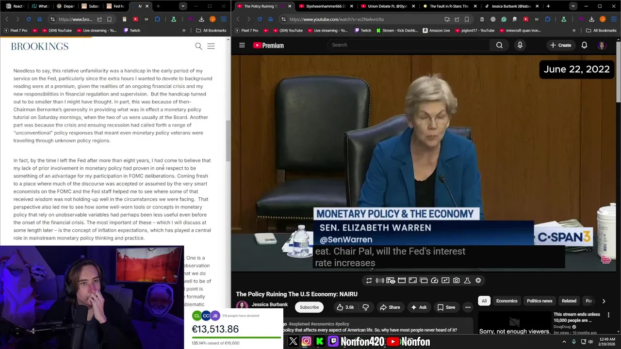Click the playback speed gauge icon
This screenshot has height=349, width=621.
[x=434, y=280]
